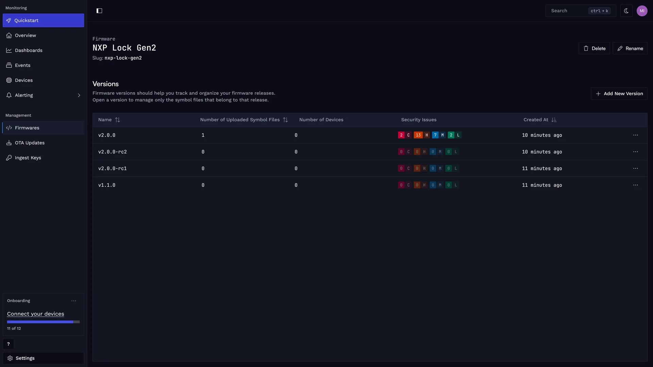This screenshot has width=653, height=367.
Task: Open the help question mark button
Action: pos(9,344)
